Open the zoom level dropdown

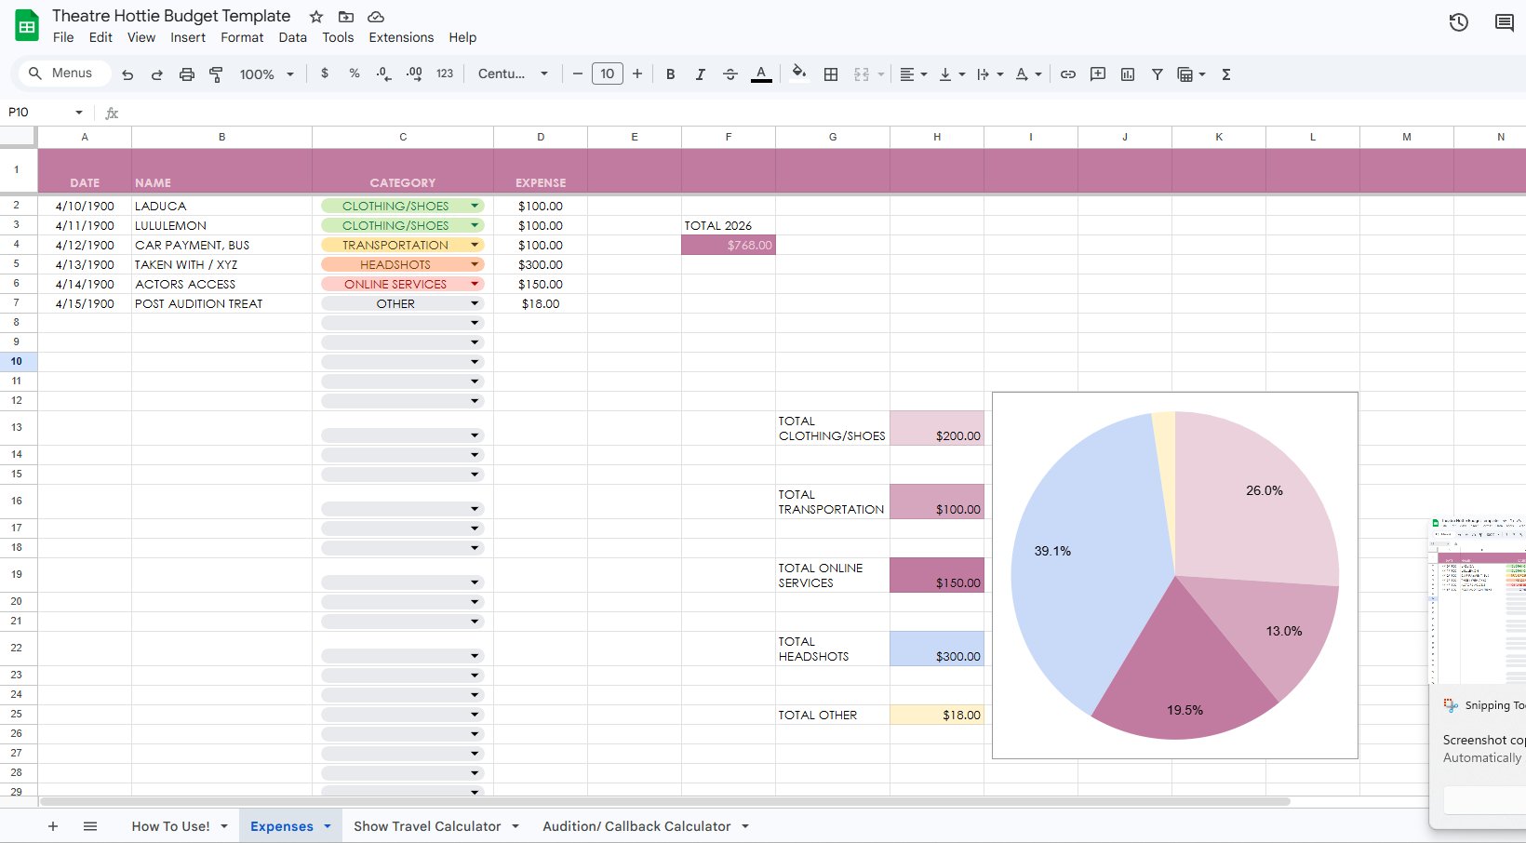[265, 74]
